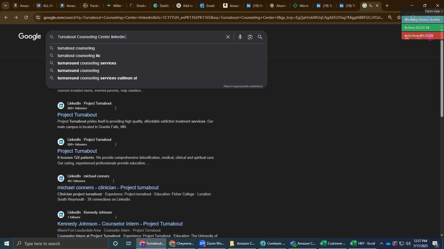Open options menu for second Project Turnabout result

(x=116, y=144)
